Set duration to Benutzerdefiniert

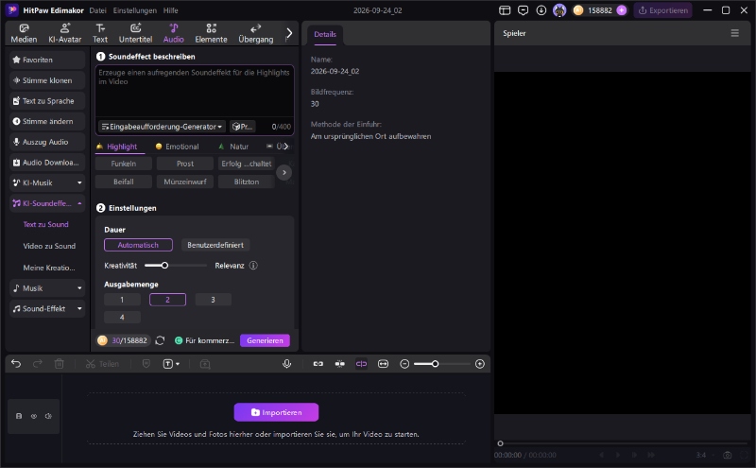215,245
